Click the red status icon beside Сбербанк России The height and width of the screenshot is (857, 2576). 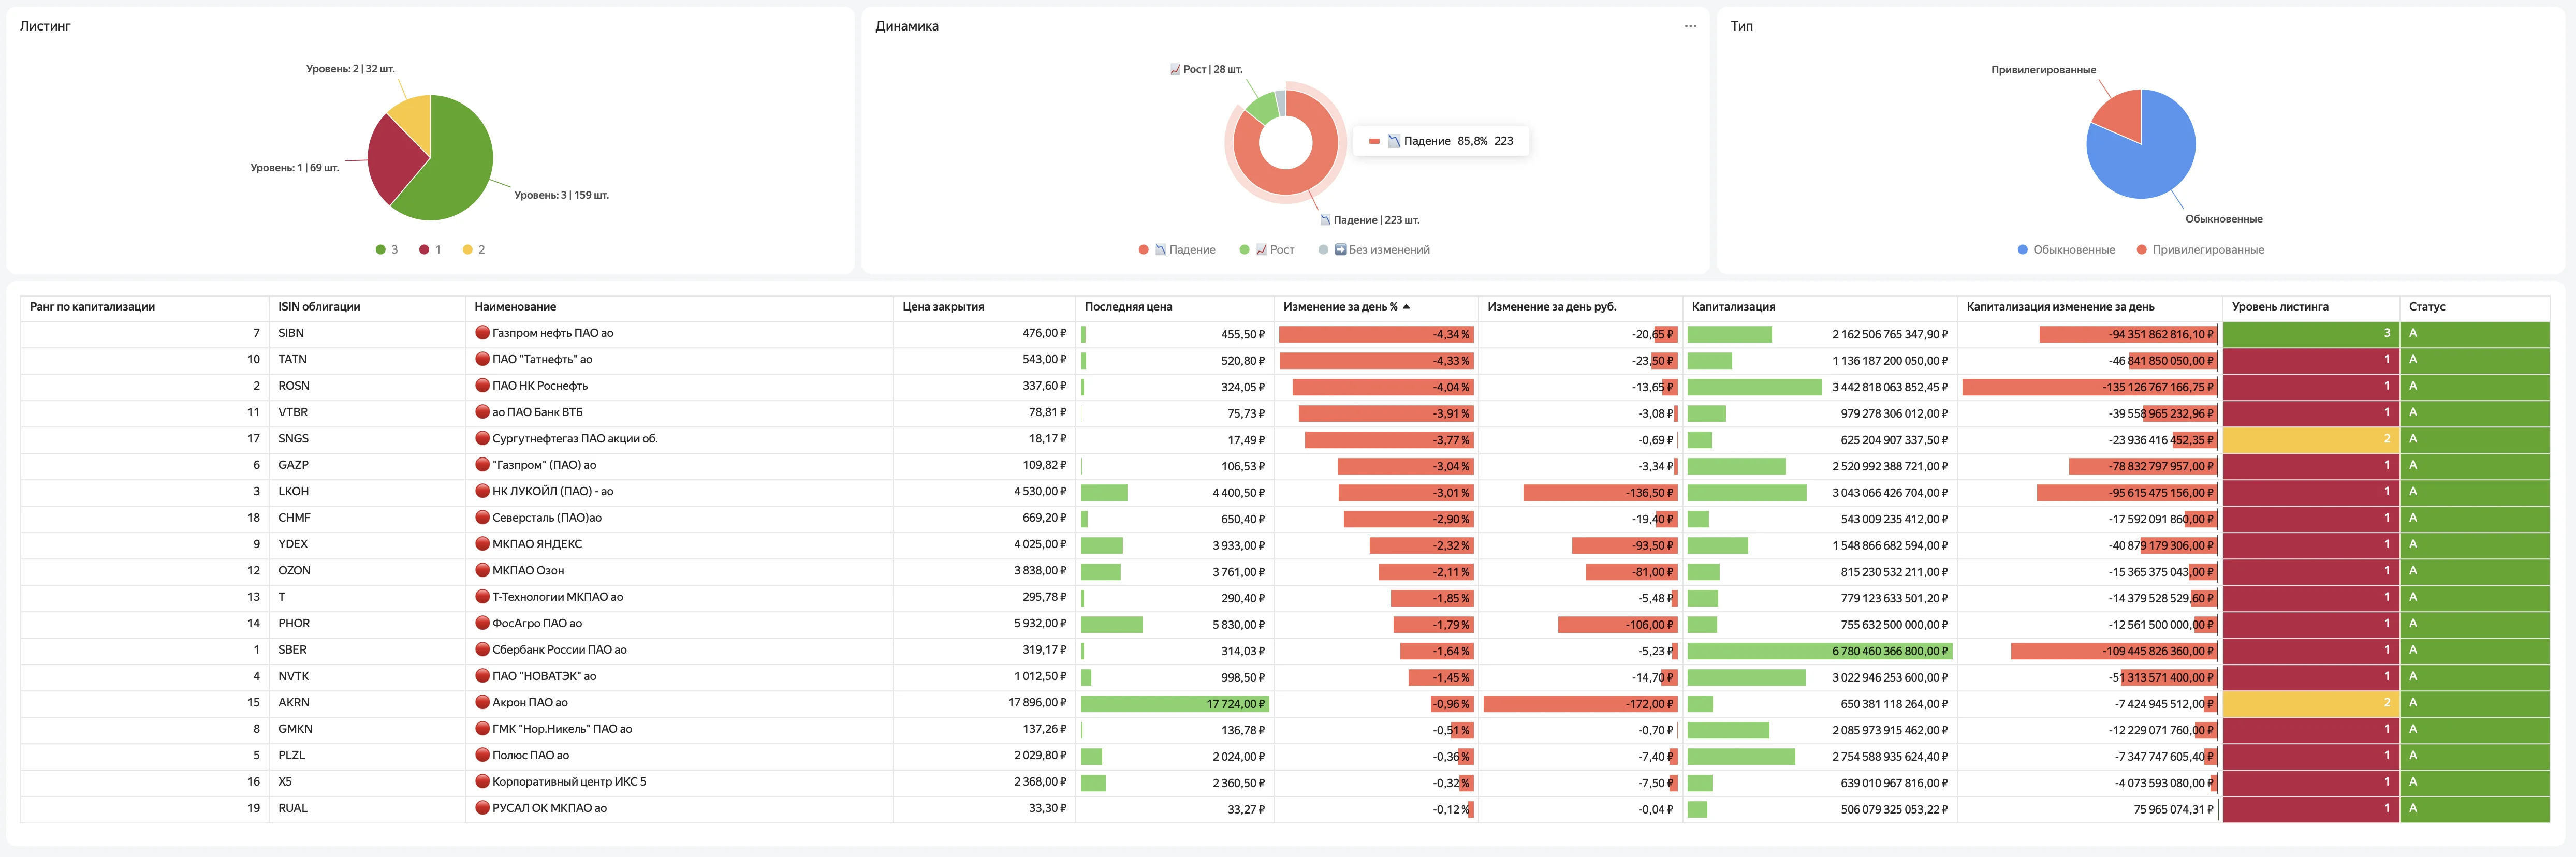pos(482,650)
